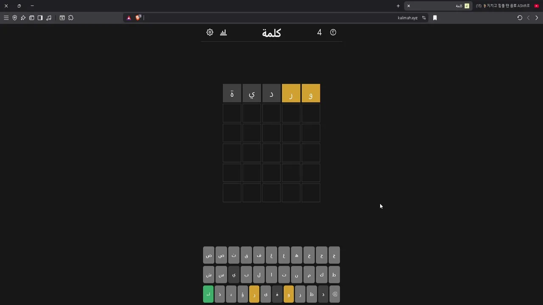Tap the خ key
The height and width of the screenshot is (305, 543).
tap(309, 255)
